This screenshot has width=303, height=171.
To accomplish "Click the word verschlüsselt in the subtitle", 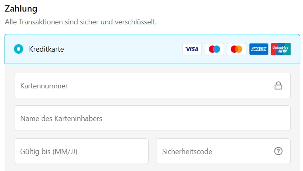I will (x=136, y=22).
